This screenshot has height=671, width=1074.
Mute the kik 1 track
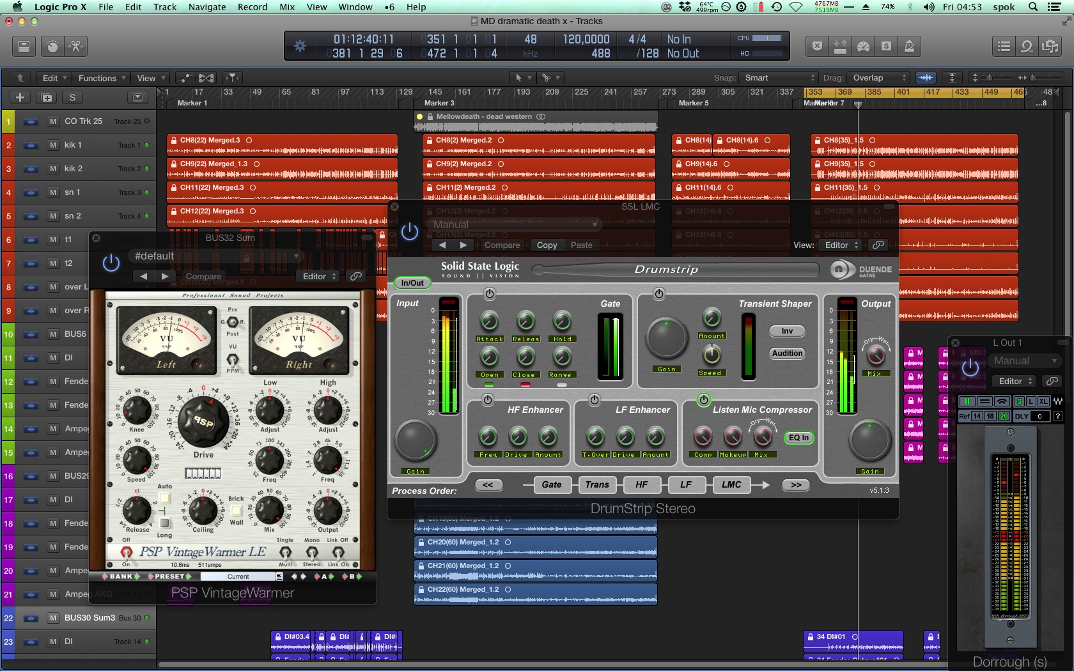(54, 145)
